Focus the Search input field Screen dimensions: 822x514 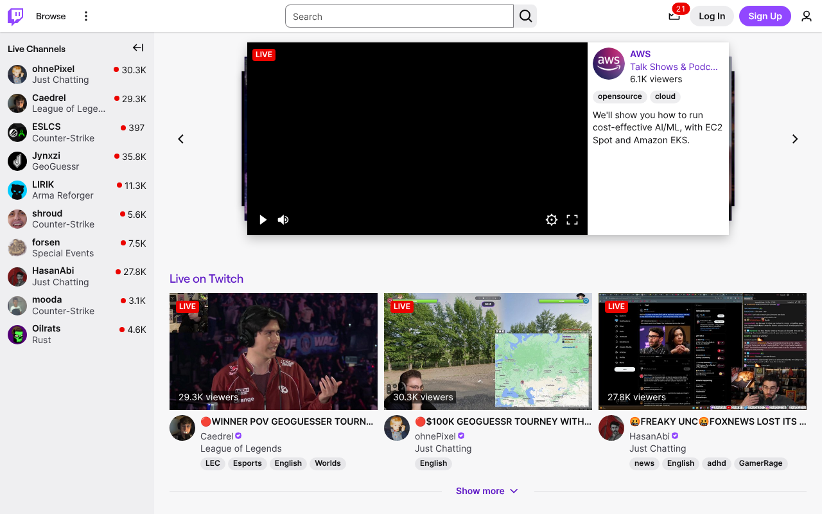click(x=399, y=16)
